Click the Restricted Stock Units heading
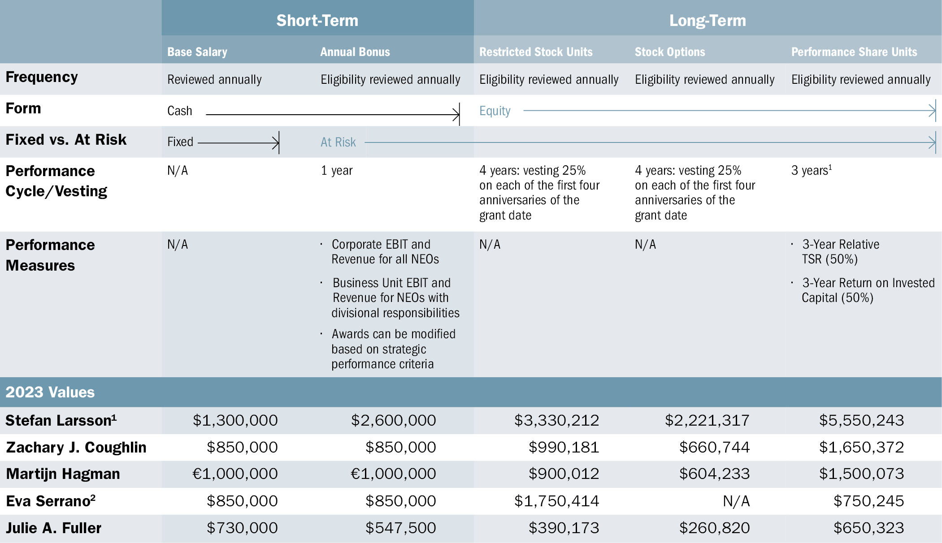Viewport: 942px width, 543px height. coord(536,52)
